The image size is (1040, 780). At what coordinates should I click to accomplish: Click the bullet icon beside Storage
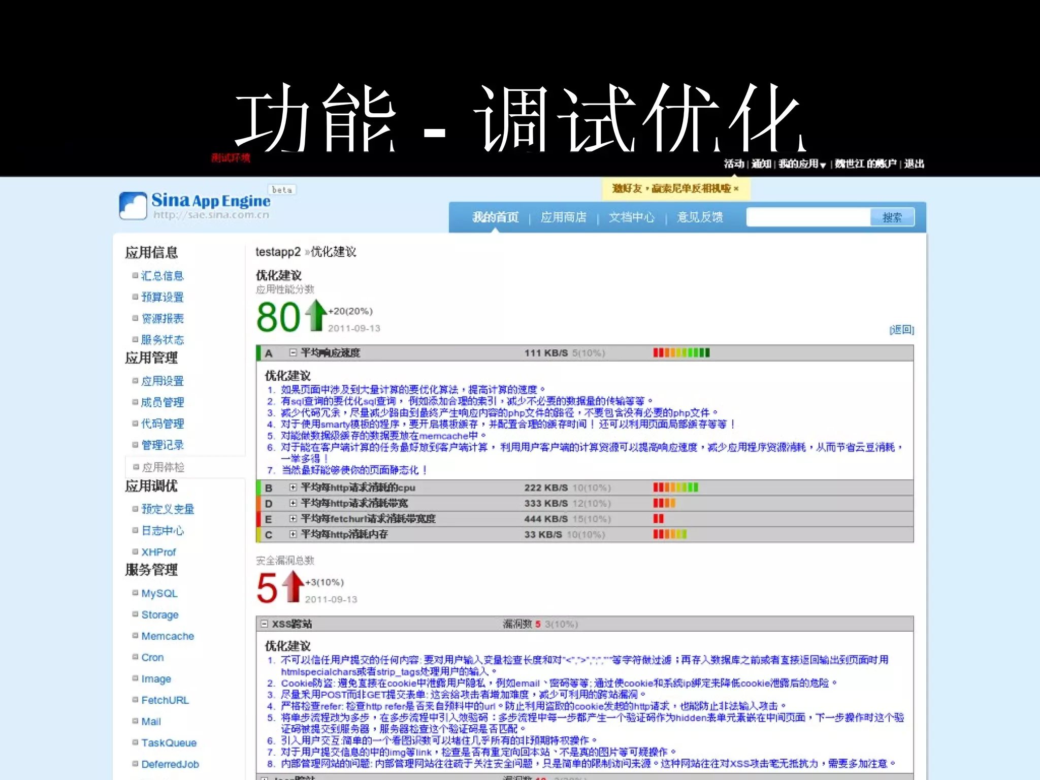pos(135,614)
